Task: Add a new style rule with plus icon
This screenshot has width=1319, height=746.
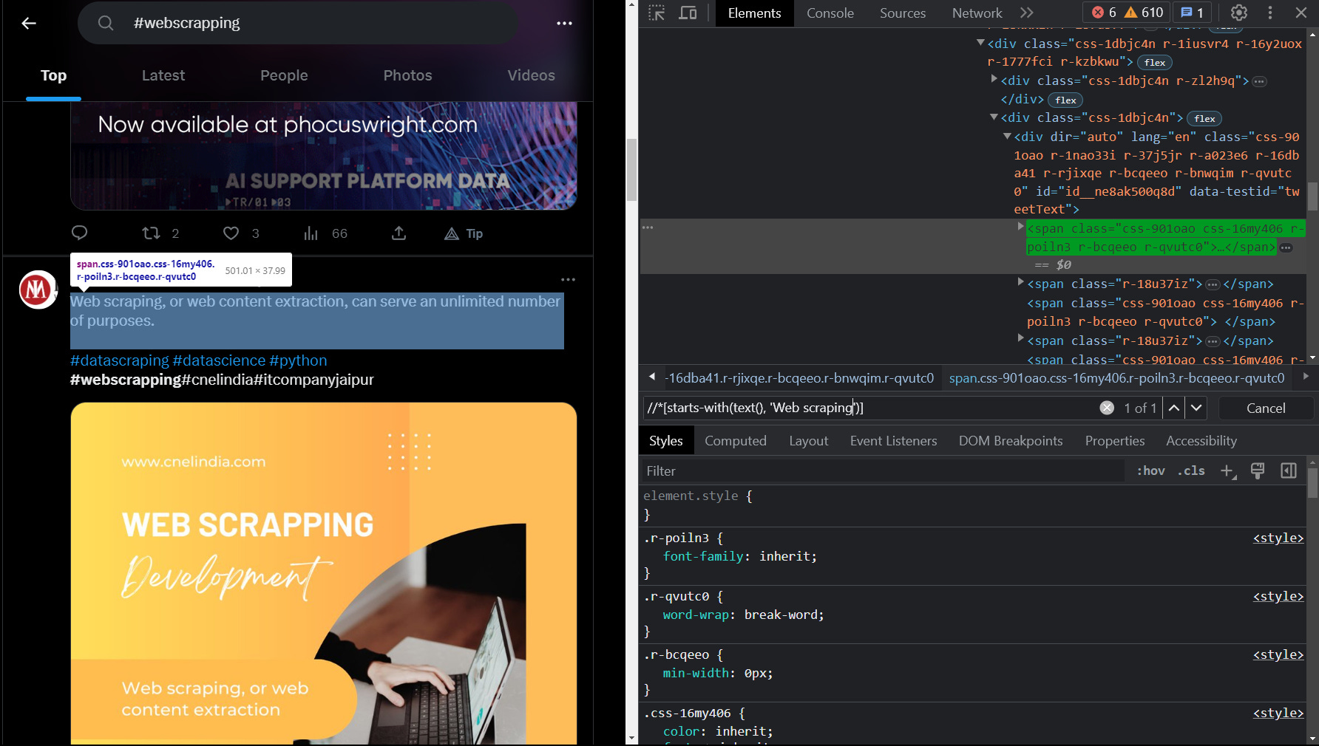Action: coord(1228,470)
